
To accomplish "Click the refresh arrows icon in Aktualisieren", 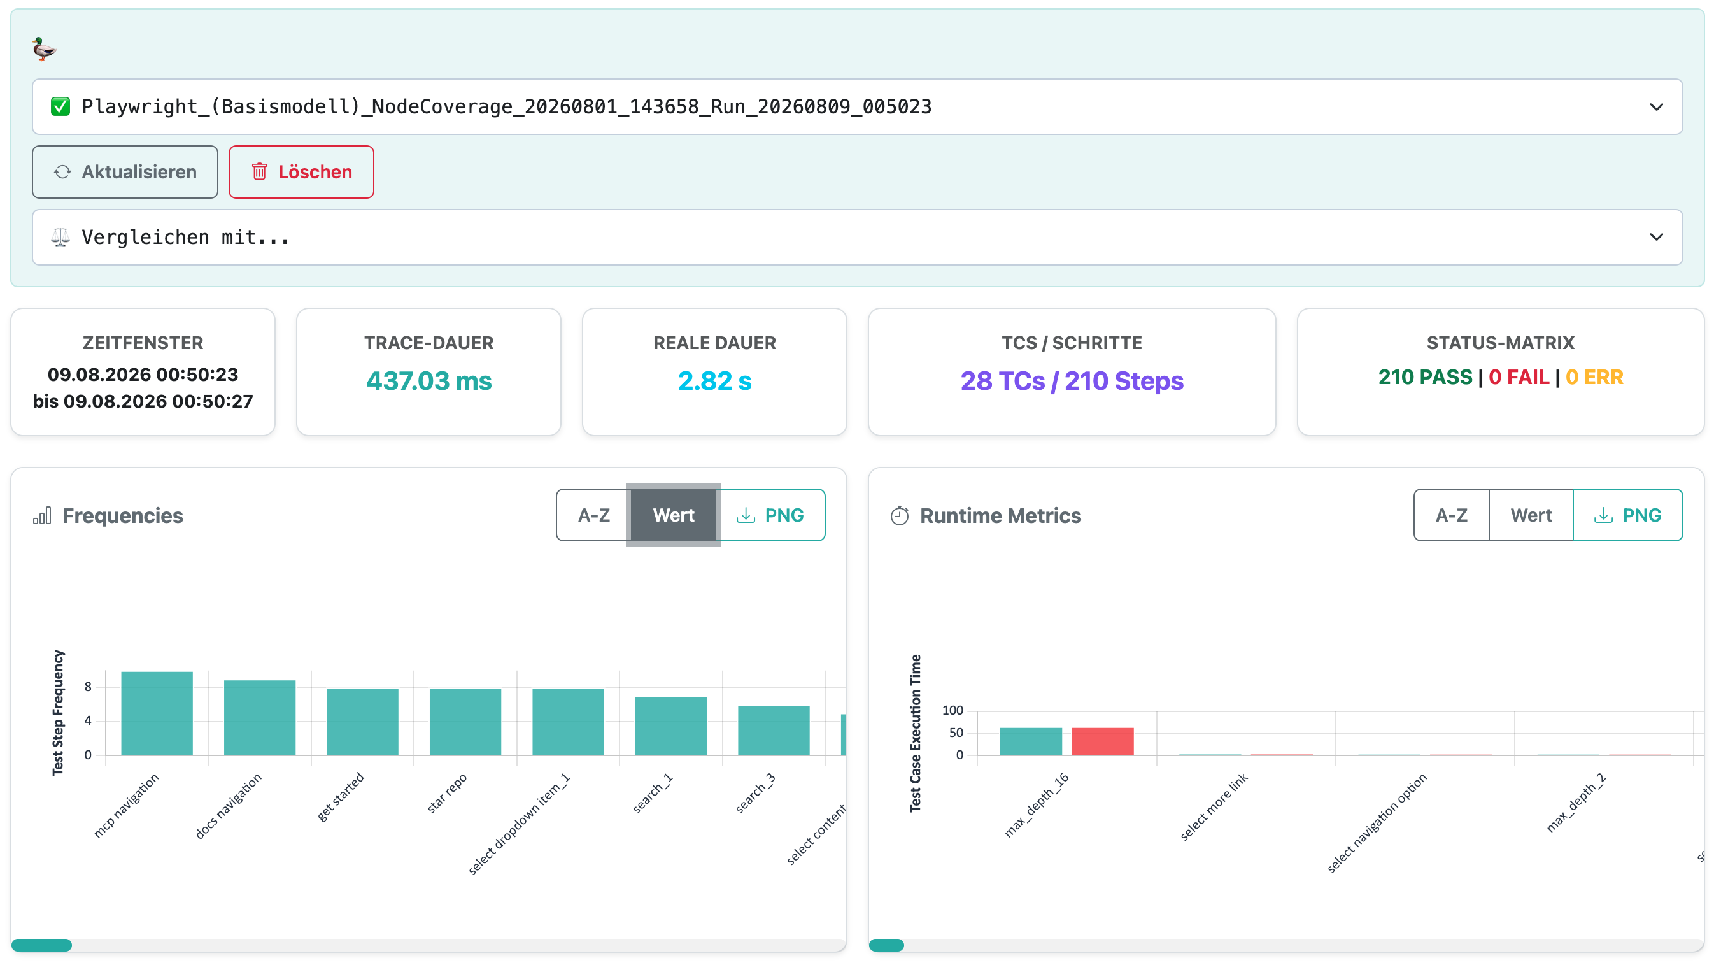I will coord(63,172).
